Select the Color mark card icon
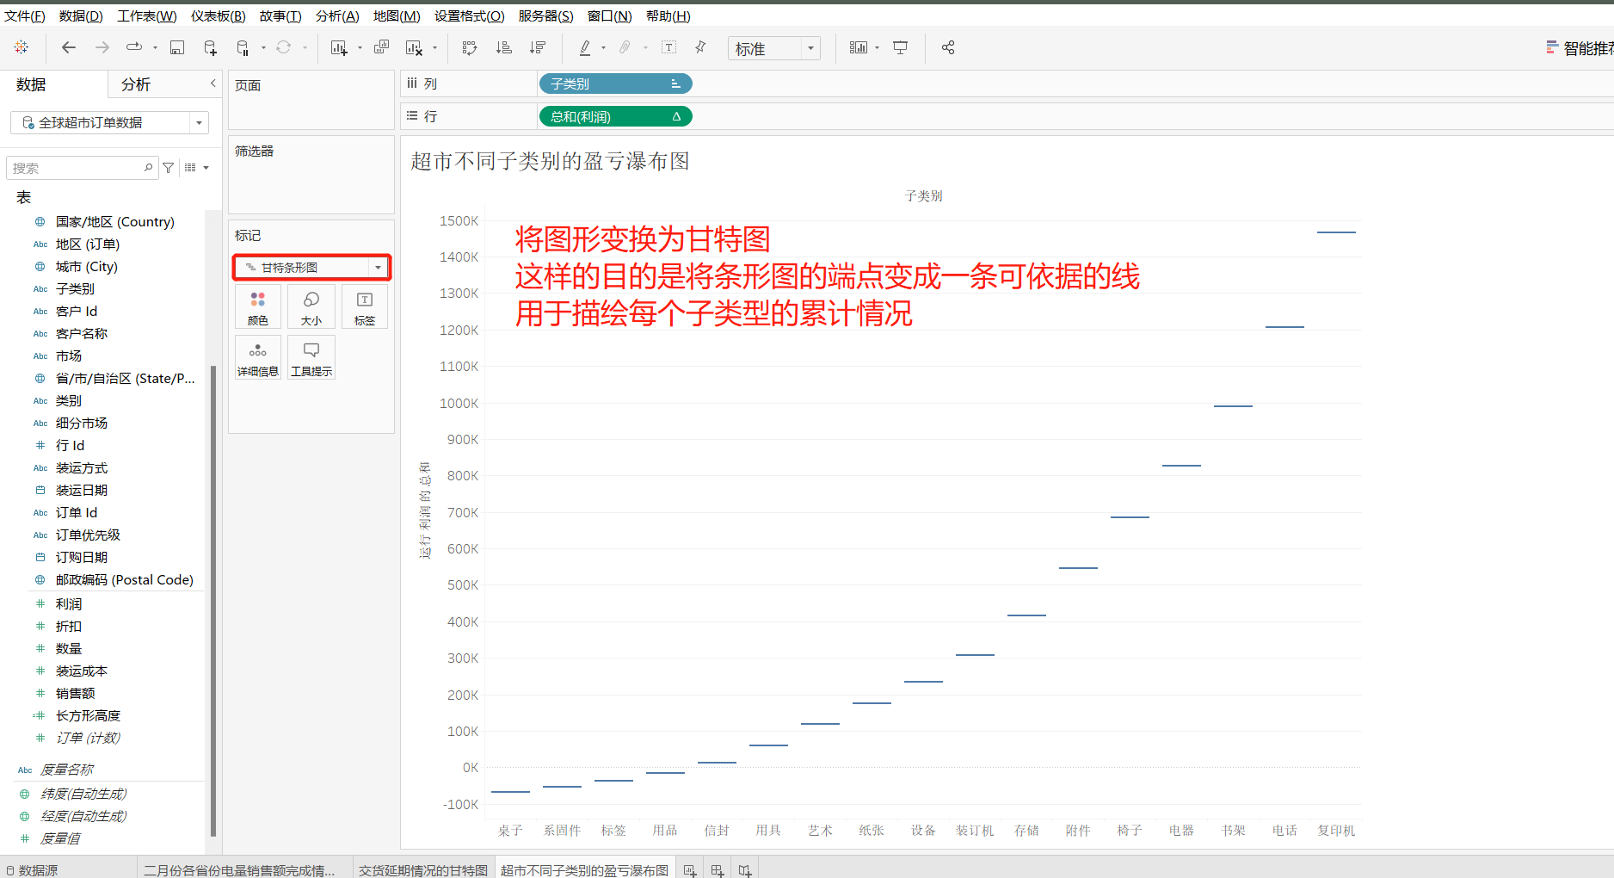The width and height of the screenshot is (1614, 878). 257,306
